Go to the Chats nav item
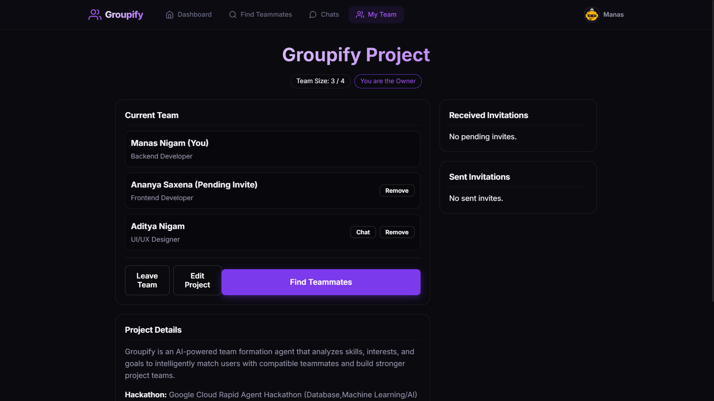Image resolution: width=714 pixels, height=401 pixels. click(x=324, y=14)
